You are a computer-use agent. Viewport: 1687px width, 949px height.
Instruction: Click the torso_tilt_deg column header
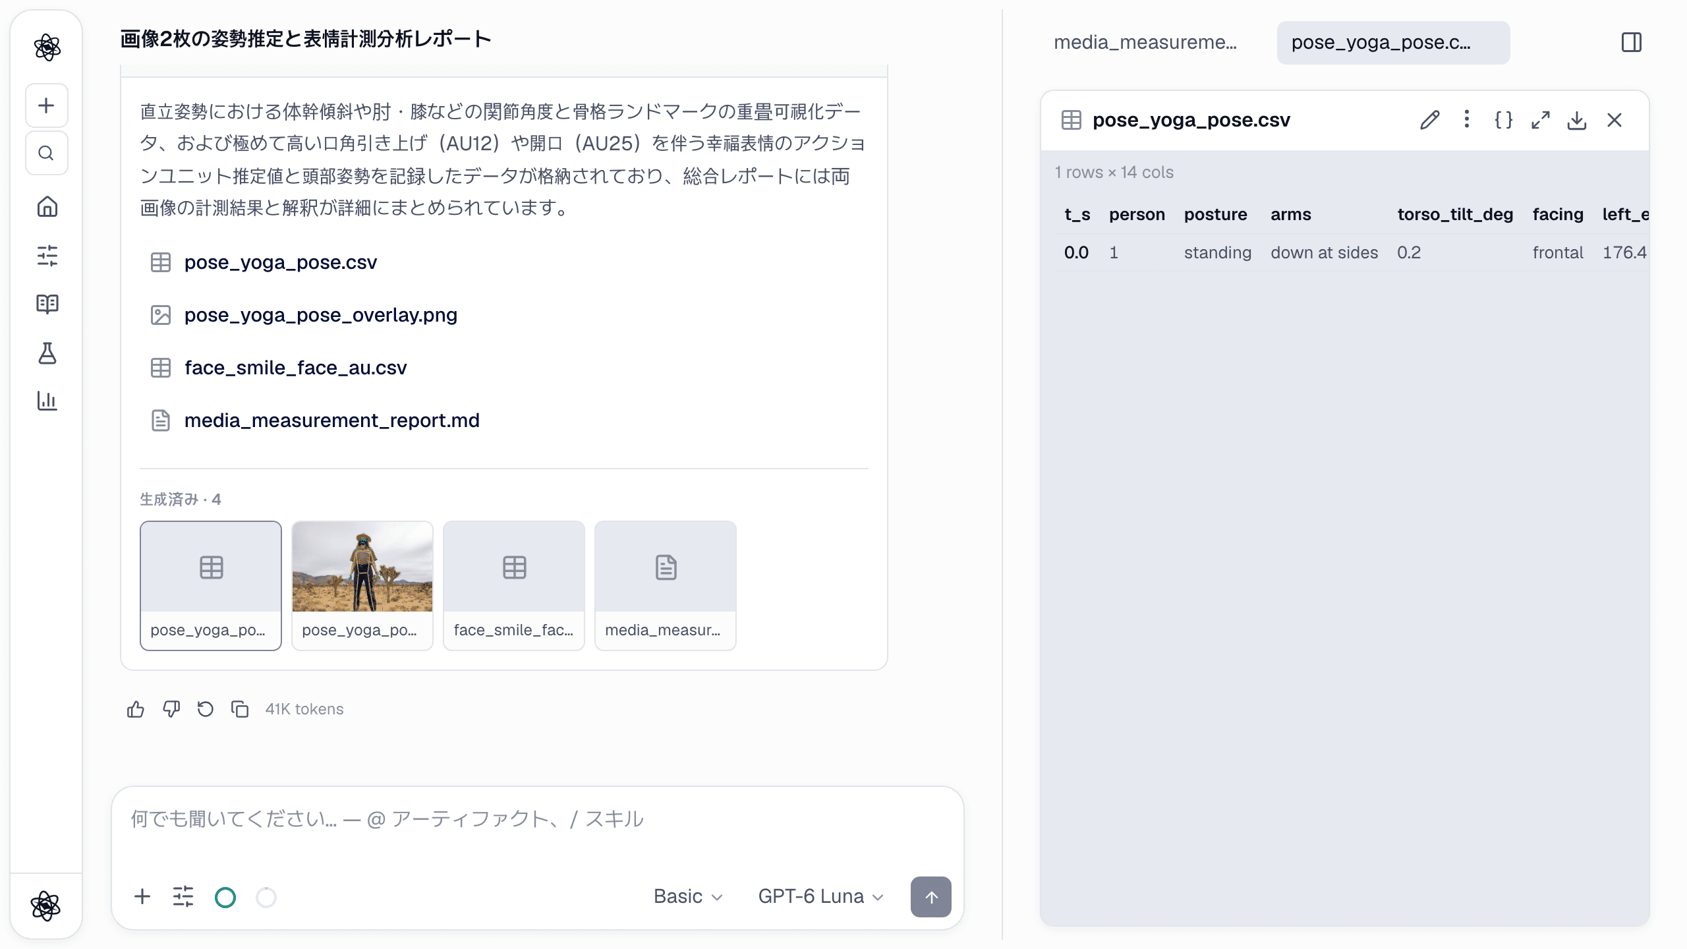point(1455,215)
